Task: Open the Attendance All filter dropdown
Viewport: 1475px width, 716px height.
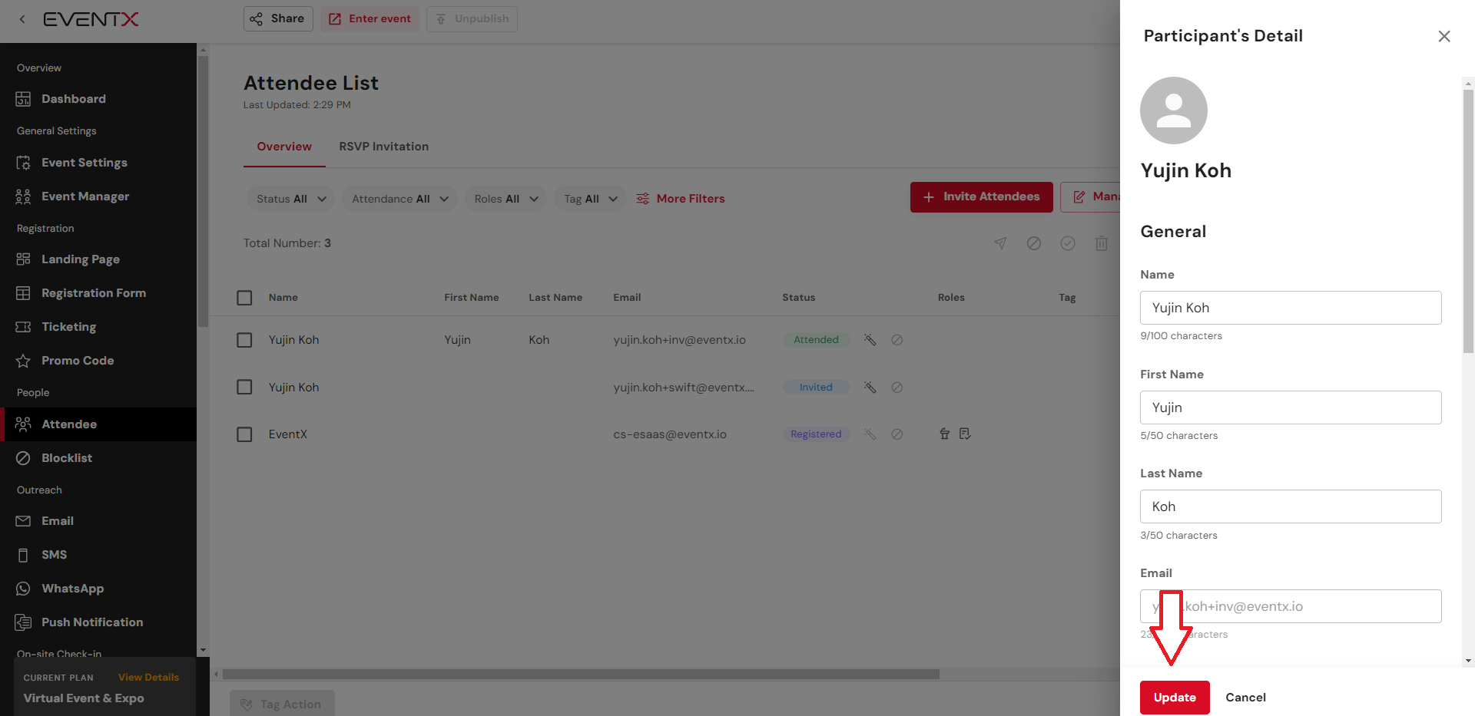Action: pos(399,199)
